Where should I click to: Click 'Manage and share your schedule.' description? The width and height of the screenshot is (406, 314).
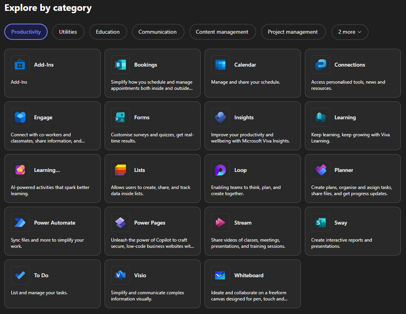(x=246, y=82)
